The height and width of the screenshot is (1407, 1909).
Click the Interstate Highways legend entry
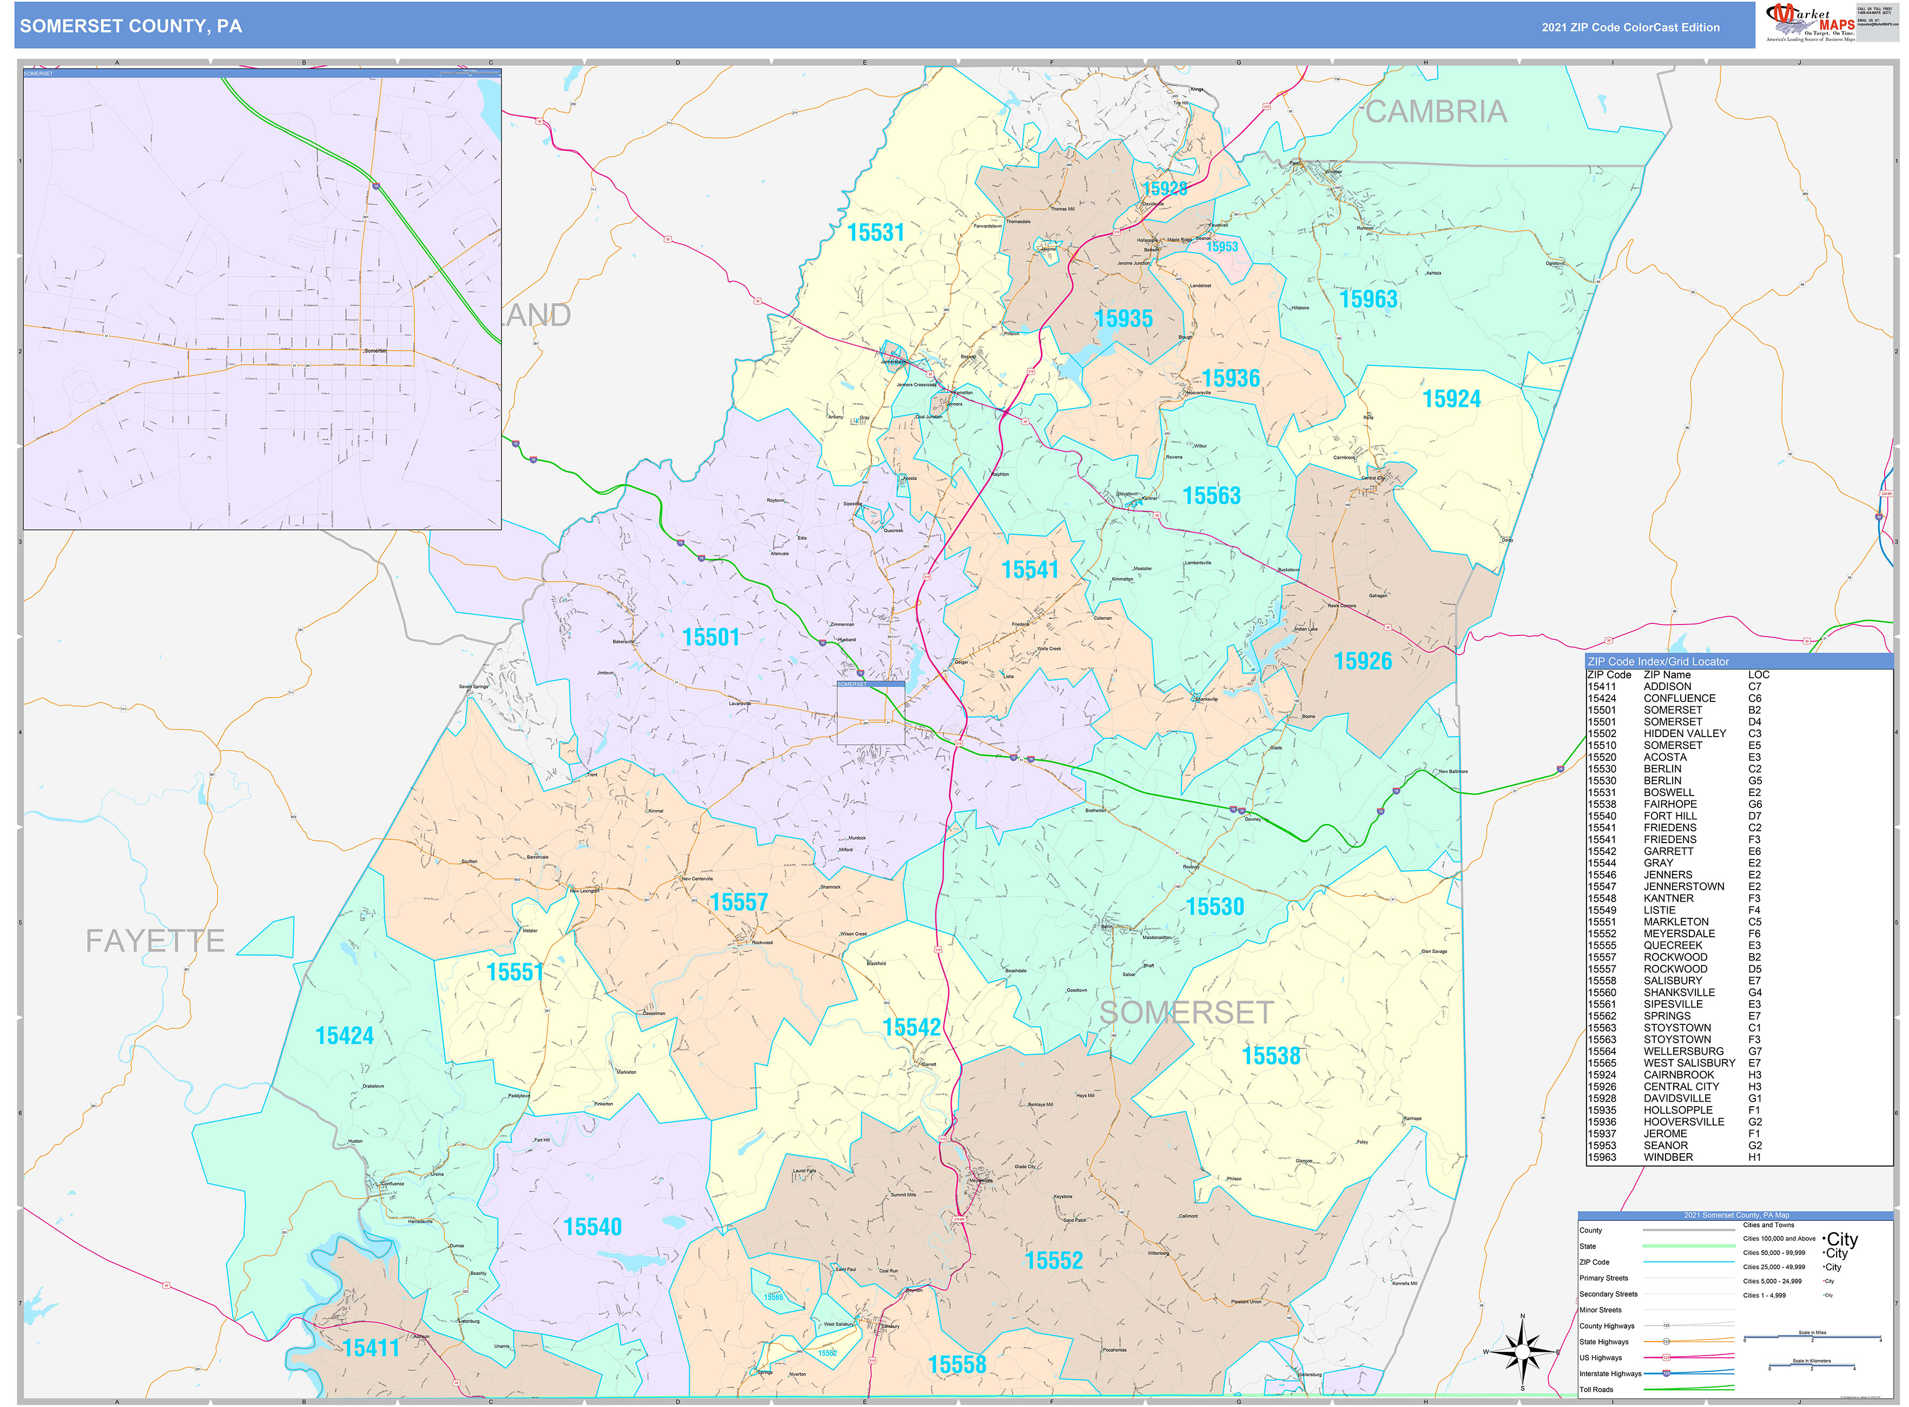point(1609,1374)
